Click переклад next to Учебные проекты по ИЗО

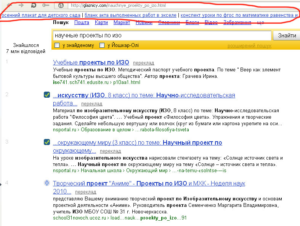(143, 63)
